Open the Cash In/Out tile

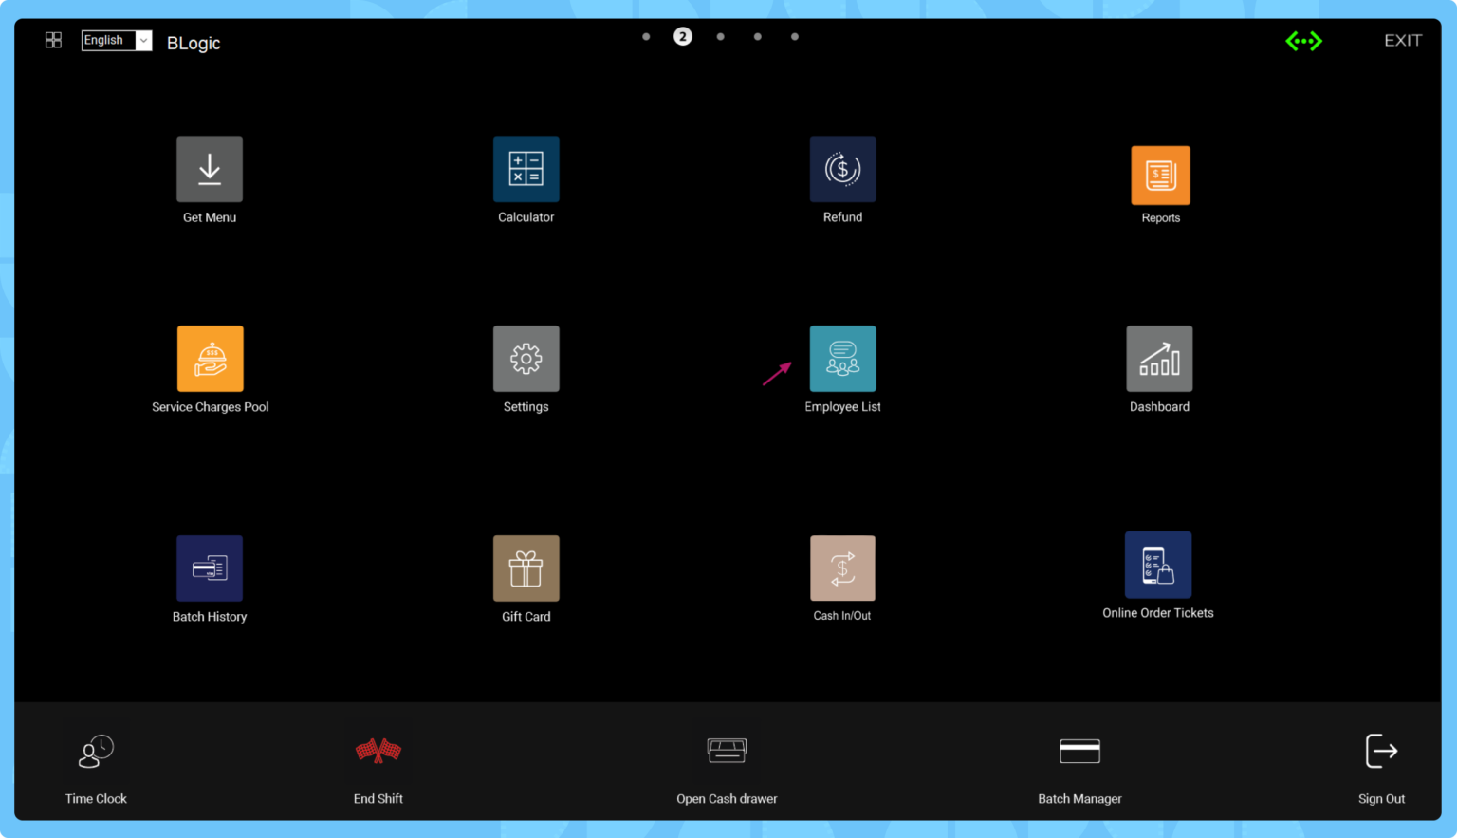tap(842, 568)
